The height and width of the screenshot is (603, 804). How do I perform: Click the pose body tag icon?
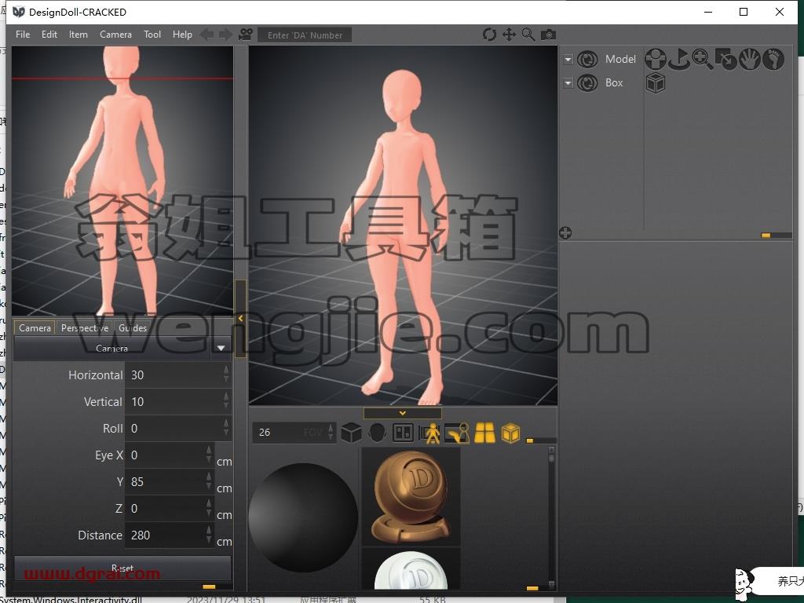[656, 59]
